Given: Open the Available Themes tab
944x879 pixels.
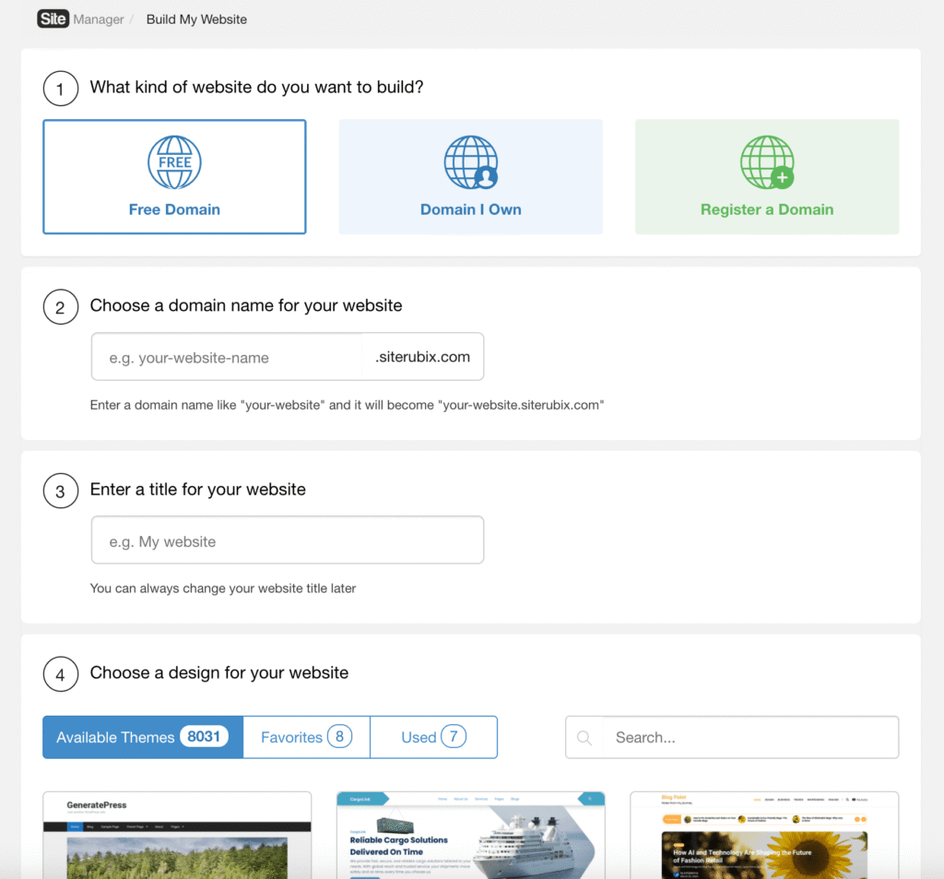Looking at the screenshot, I should pyautogui.click(x=141, y=737).
